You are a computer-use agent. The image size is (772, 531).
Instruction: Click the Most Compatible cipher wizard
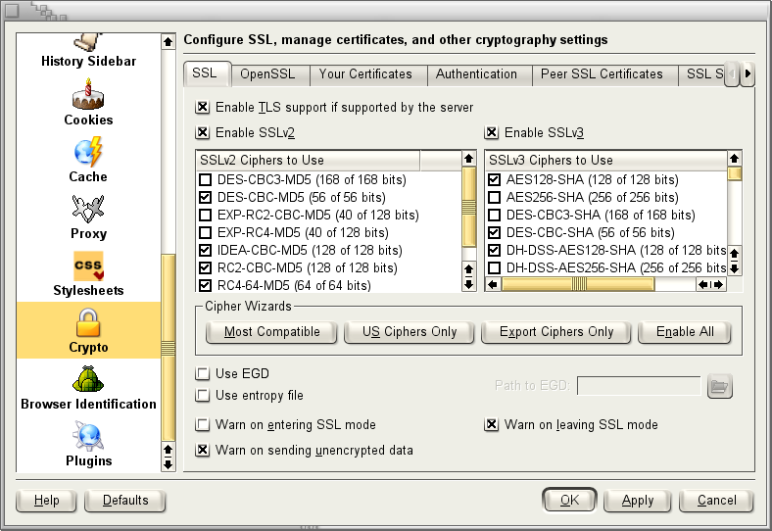[271, 332]
